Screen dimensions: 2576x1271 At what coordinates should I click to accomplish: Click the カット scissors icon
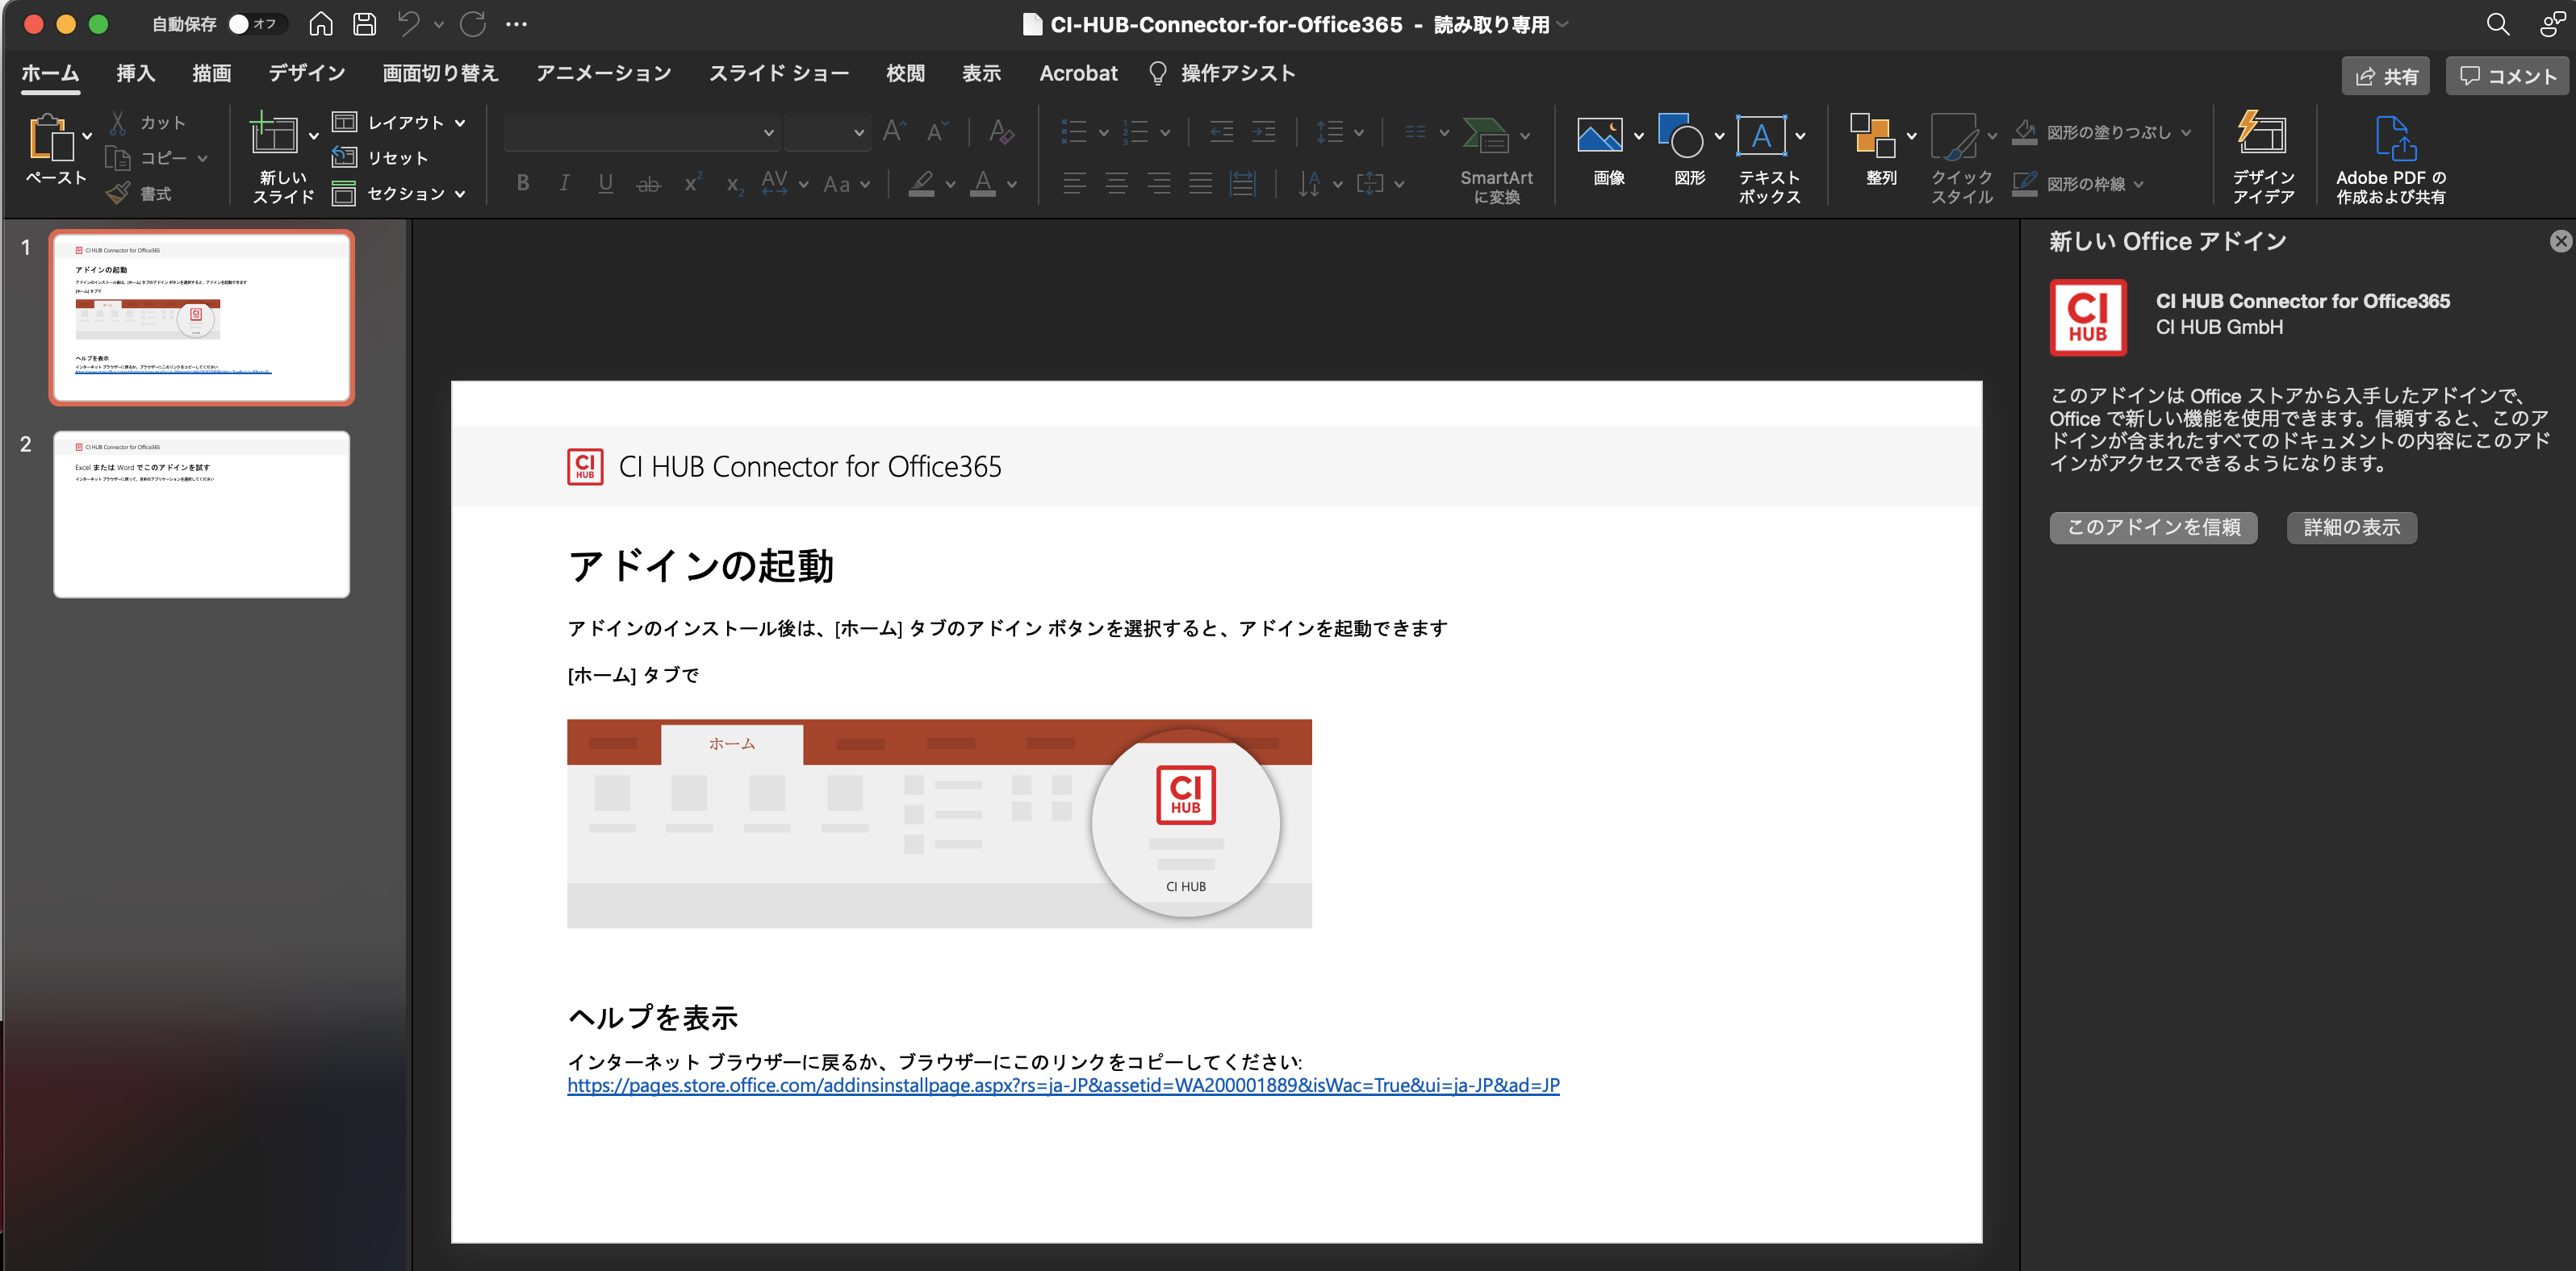coord(118,122)
